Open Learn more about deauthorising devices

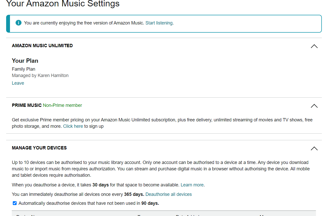pos(192,185)
